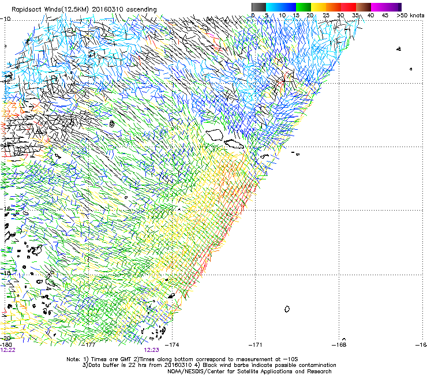
Task: Click the '0' legend scale label
Action: [253, 16]
